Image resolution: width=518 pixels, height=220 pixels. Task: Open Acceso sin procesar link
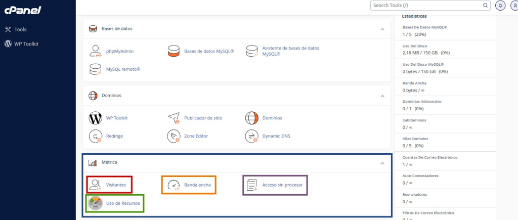(x=282, y=185)
